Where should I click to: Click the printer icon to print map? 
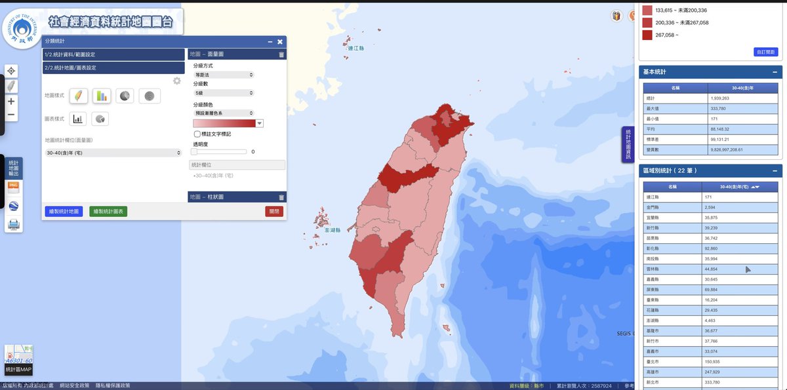(14, 224)
